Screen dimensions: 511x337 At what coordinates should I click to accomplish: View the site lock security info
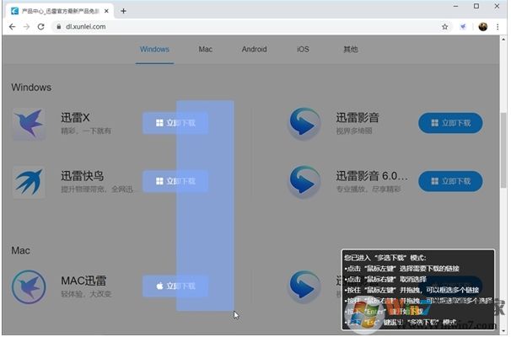(x=59, y=27)
